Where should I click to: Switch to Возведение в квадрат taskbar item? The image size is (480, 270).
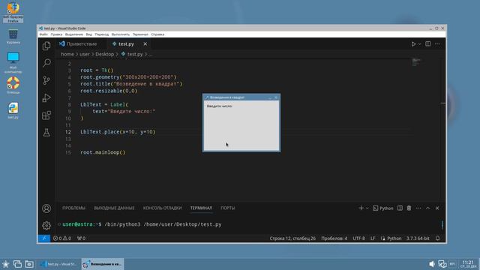coord(103,264)
